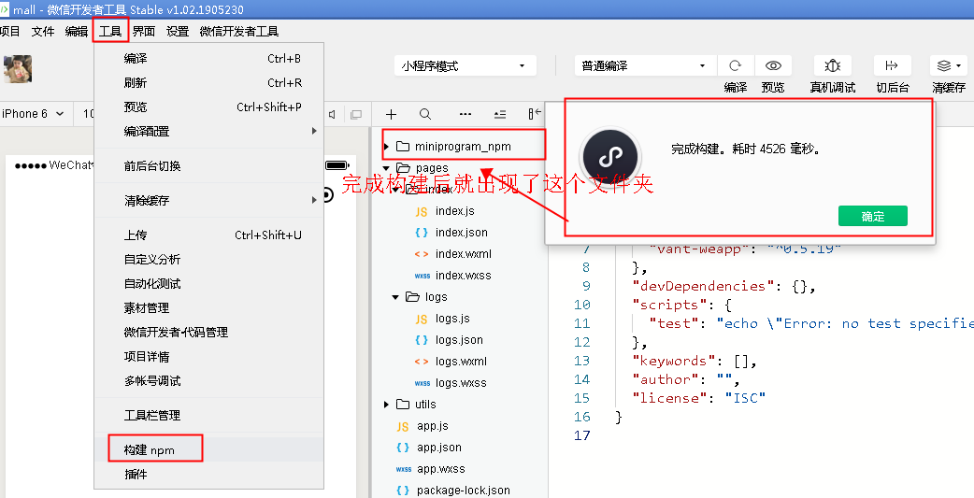This screenshot has width=974, height=498.
Task: Select 编译 Ctrl+B menu entry
Action: tap(209, 58)
